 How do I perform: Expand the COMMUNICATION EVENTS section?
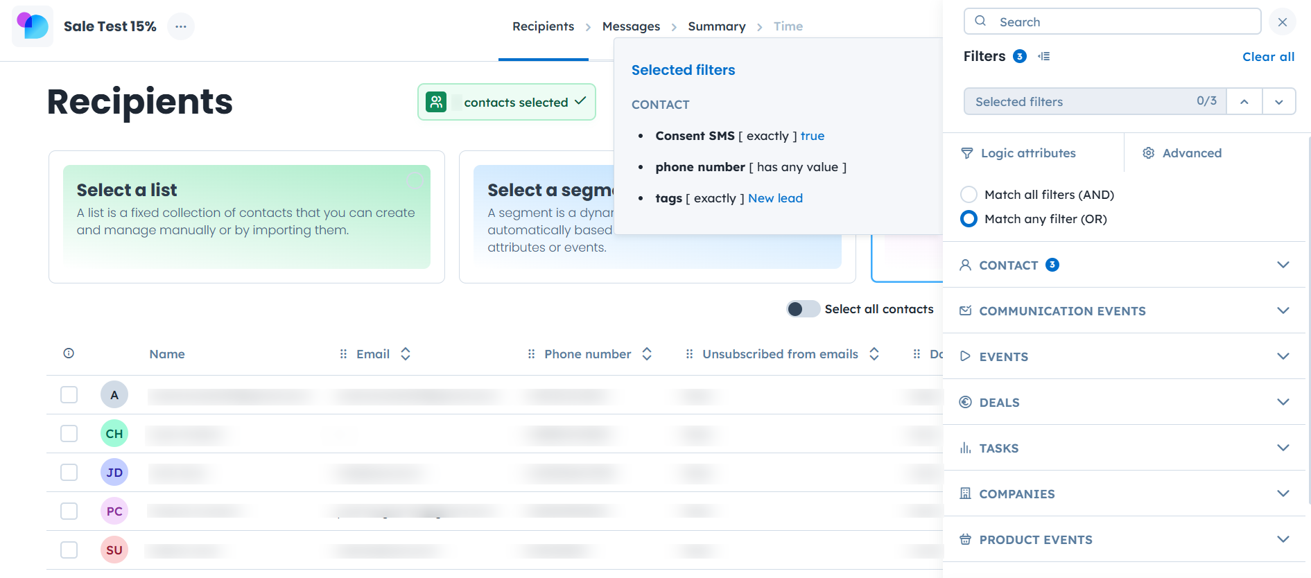pyautogui.click(x=1283, y=310)
